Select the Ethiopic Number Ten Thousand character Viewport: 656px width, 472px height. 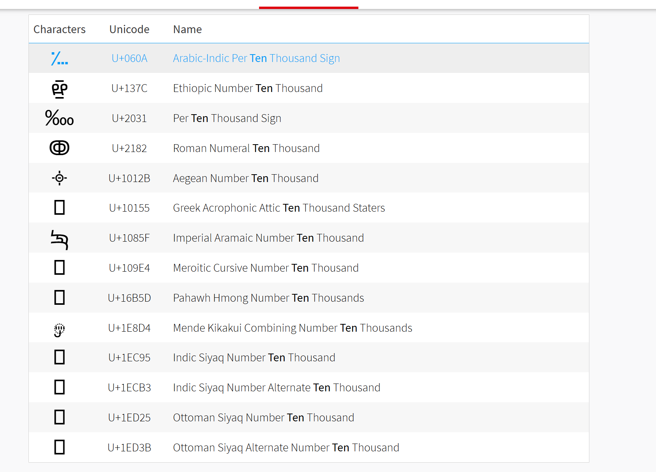coord(59,89)
